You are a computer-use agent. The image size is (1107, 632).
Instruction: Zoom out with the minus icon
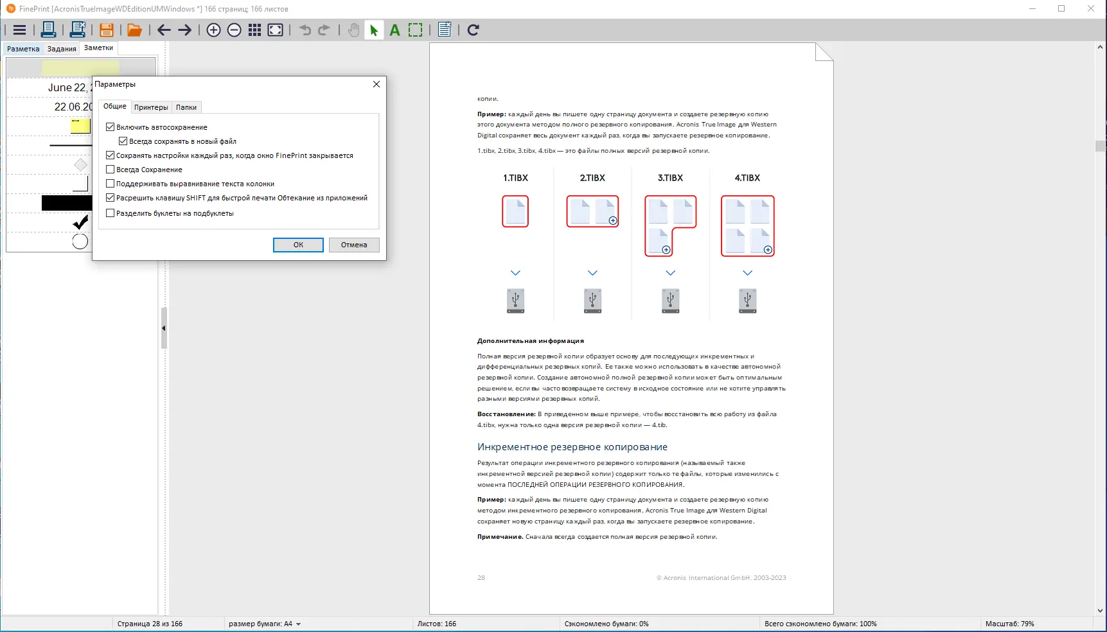(235, 30)
